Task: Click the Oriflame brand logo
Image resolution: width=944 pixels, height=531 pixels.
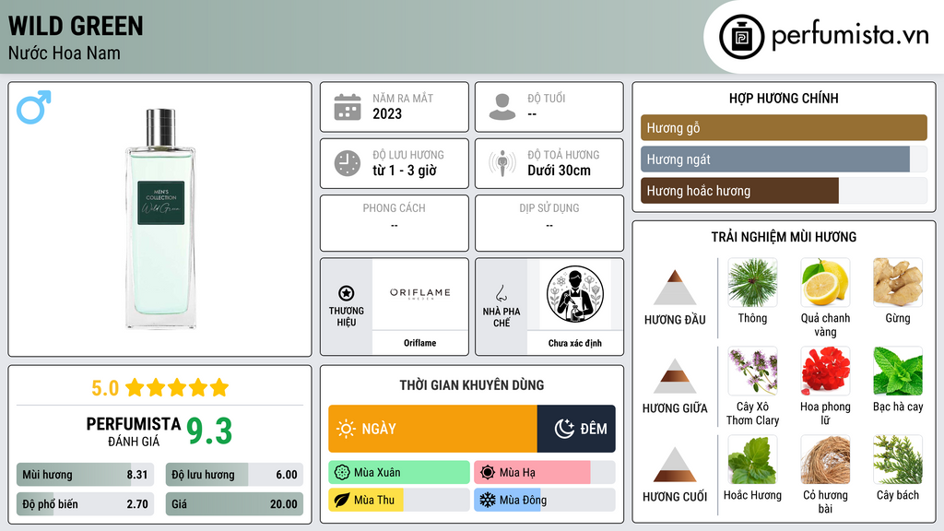Action: coord(419,293)
